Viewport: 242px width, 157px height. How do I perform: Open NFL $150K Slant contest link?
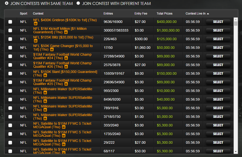tap(65, 74)
